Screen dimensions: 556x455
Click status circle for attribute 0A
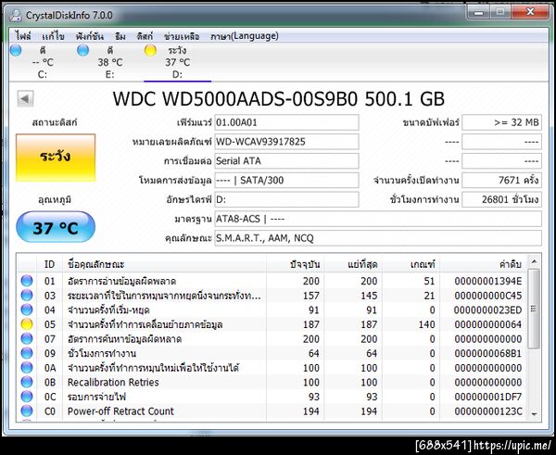click(27, 368)
